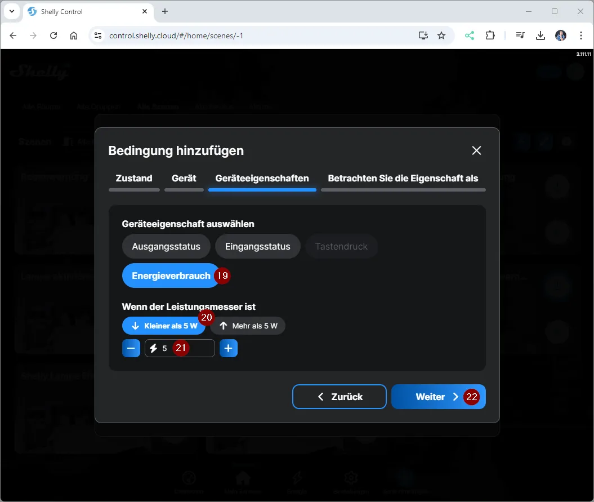Bookmark this page with the star icon
Image resolution: width=594 pixels, height=502 pixels.
click(441, 35)
